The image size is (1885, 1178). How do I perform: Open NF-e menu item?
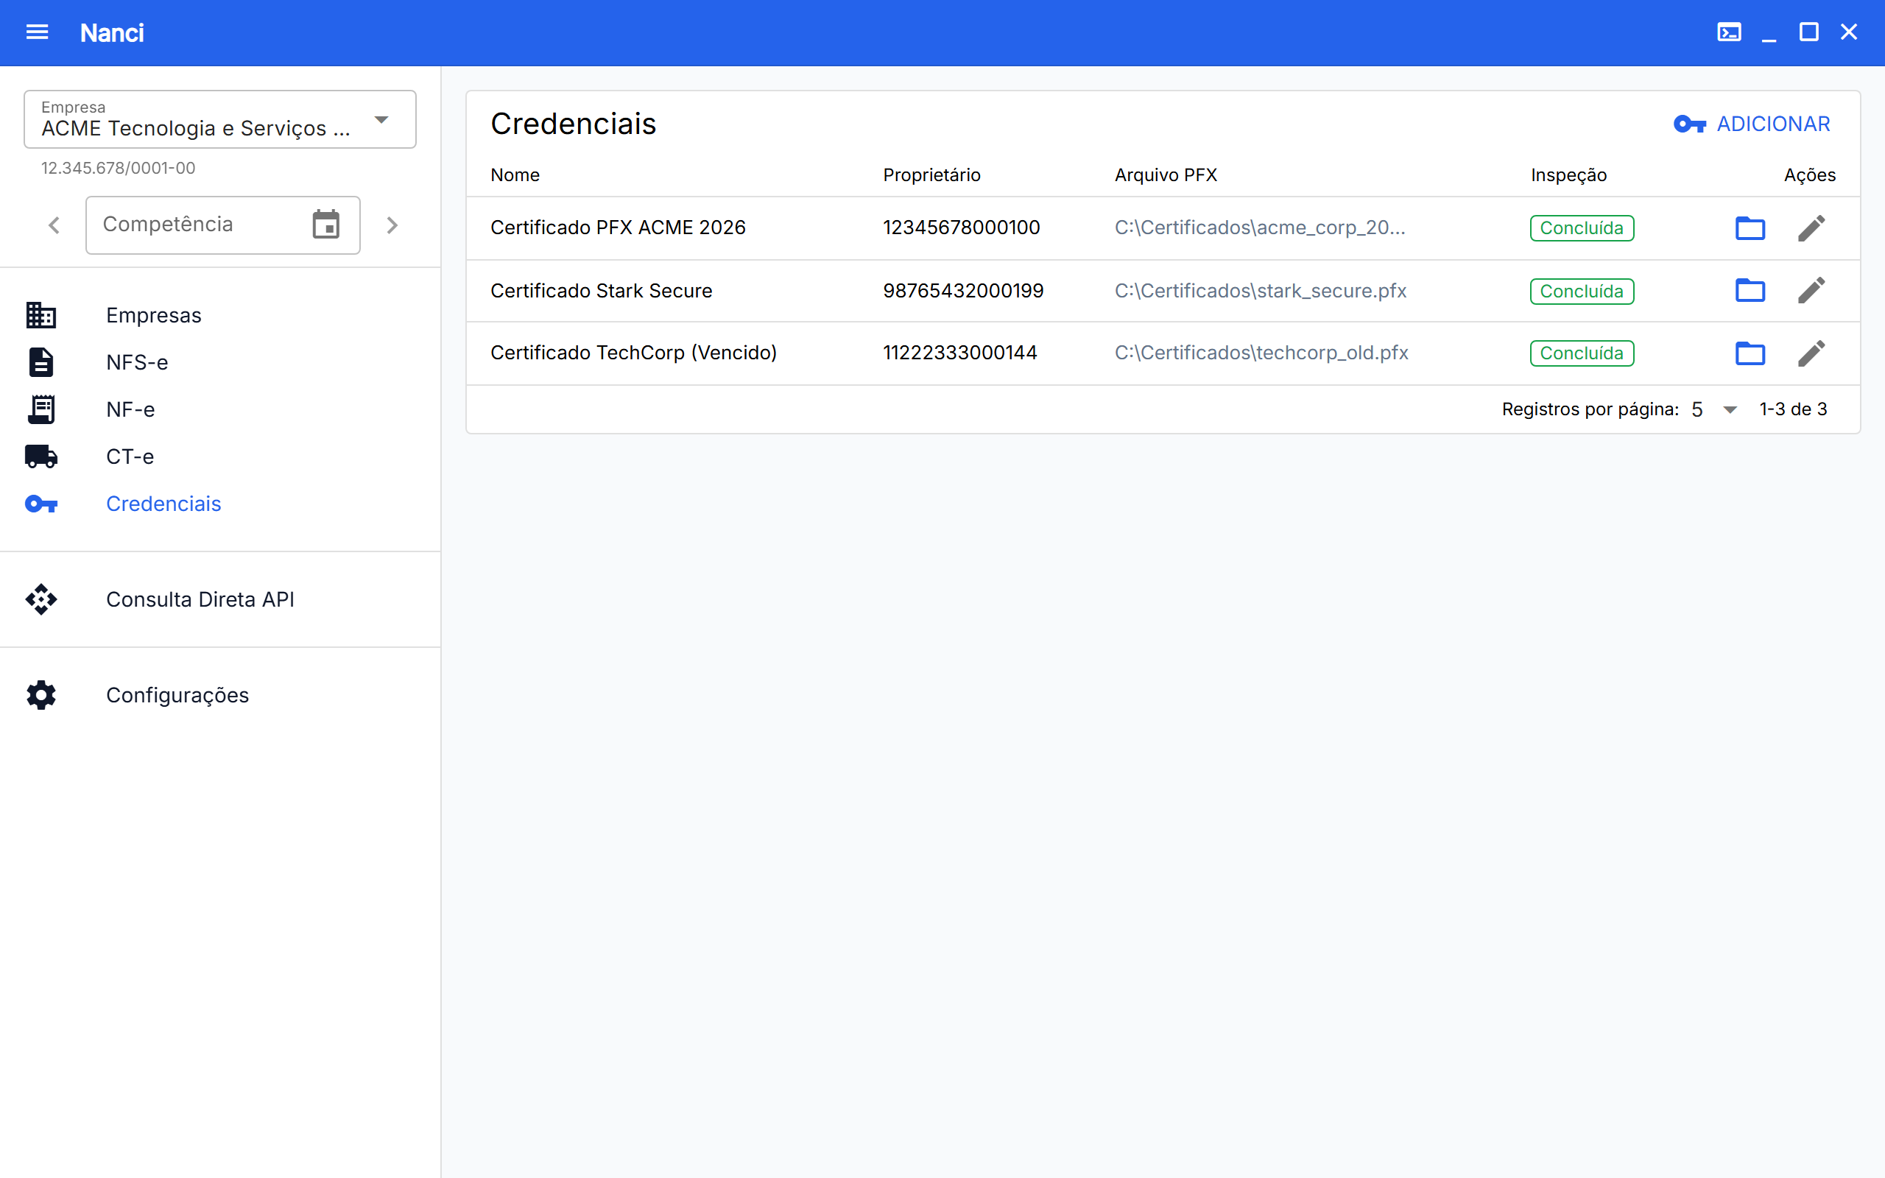point(219,409)
